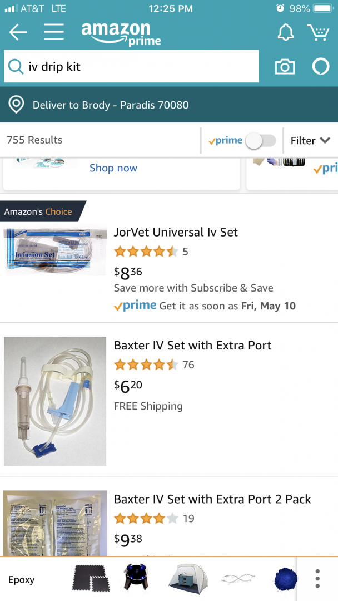Image resolution: width=338 pixels, height=601 pixels.
Task: Click the Shop now link
Action: tap(113, 168)
